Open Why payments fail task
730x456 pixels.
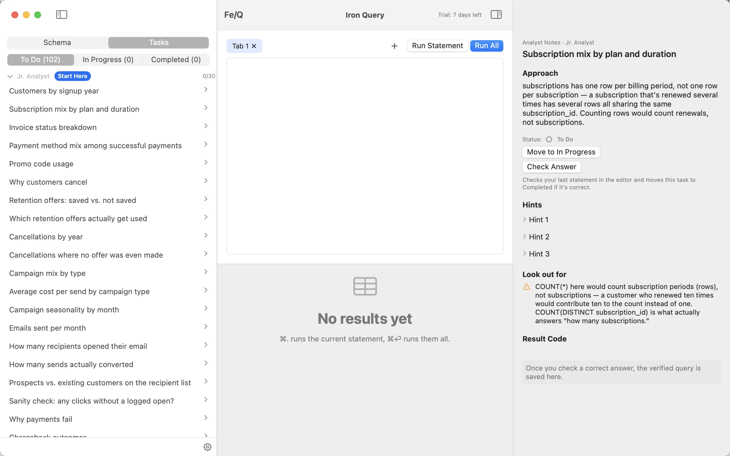tap(109, 419)
